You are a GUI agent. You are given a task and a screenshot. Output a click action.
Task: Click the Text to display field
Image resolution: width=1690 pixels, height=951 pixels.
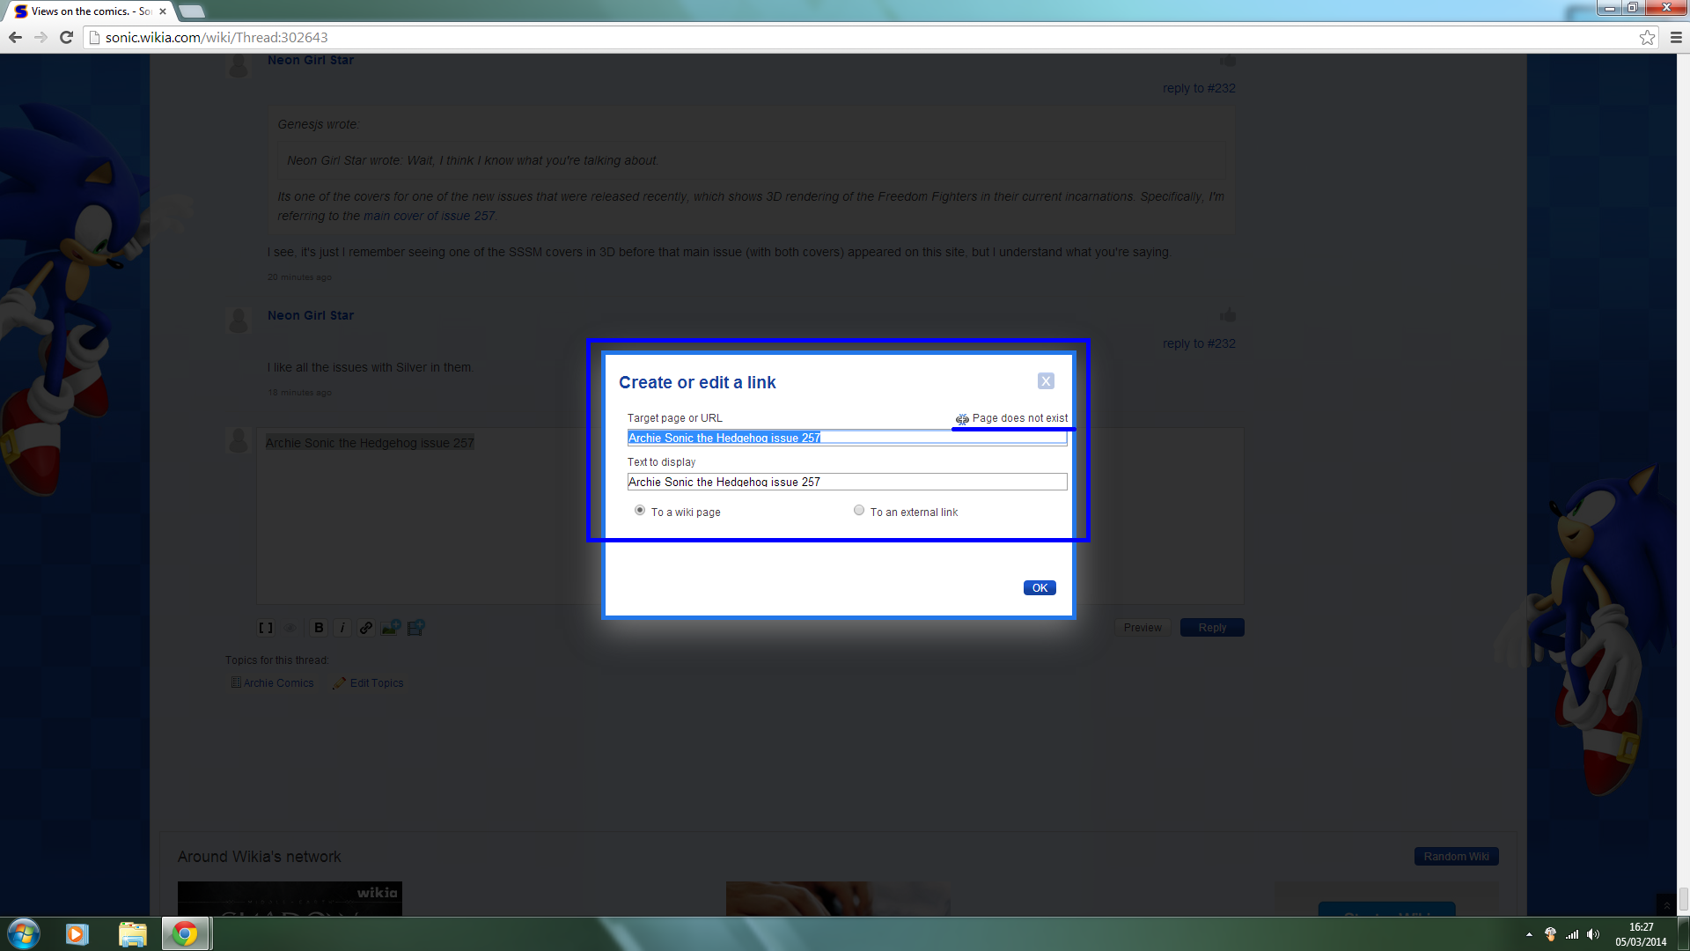pos(847,482)
